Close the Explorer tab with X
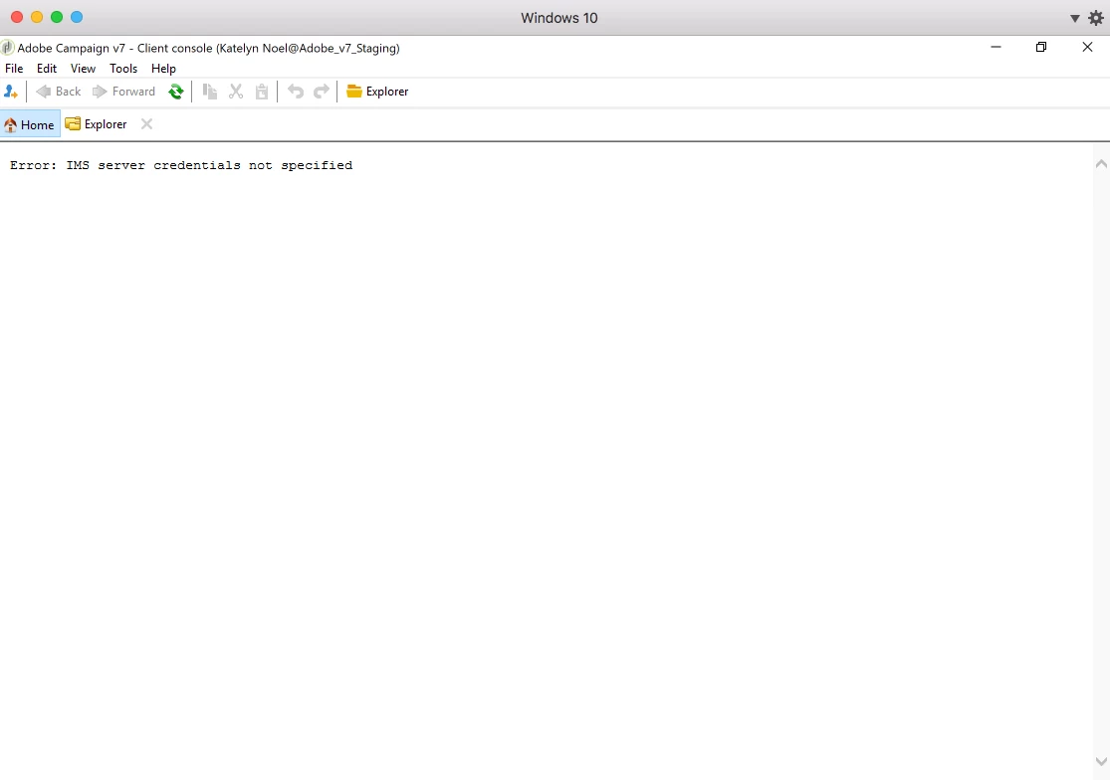This screenshot has height=780, width=1110. [146, 124]
